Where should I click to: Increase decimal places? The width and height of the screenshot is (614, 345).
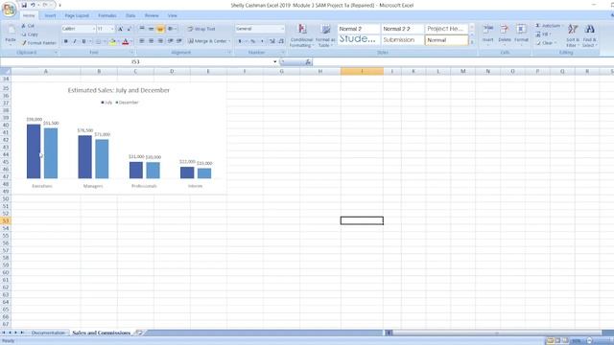tap(272, 41)
